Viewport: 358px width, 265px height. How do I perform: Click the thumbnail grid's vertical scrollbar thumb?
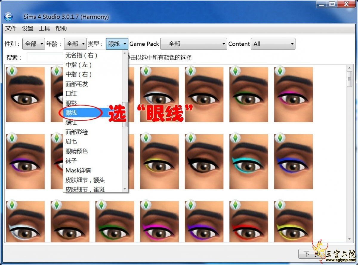click(x=349, y=79)
